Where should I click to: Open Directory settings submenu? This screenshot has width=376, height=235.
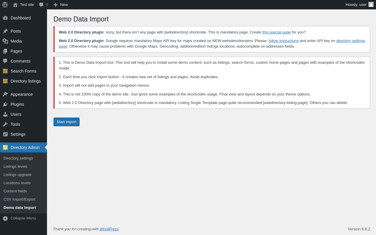pyautogui.click(x=18, y=158)
